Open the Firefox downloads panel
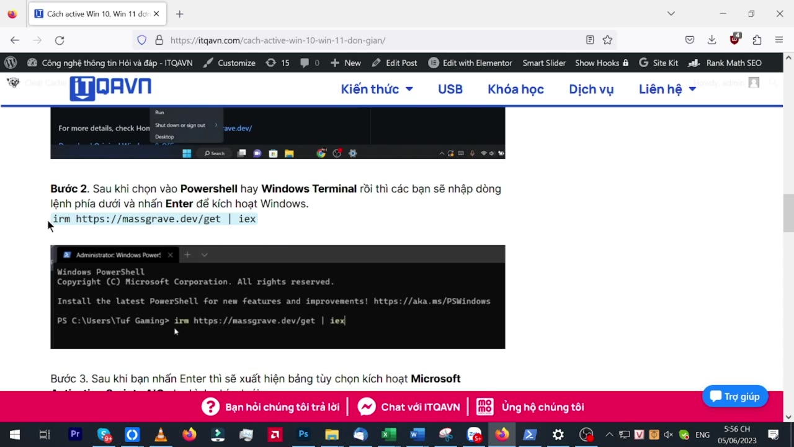 pyautogui.click(x=712, y=40)
